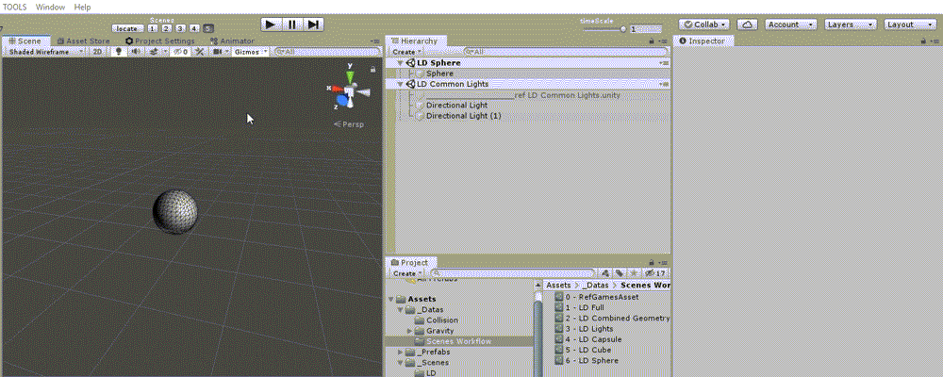Open the Layers dropdown
The height and width of the screenshot is (377, 943).
click(x=851, y=25)
